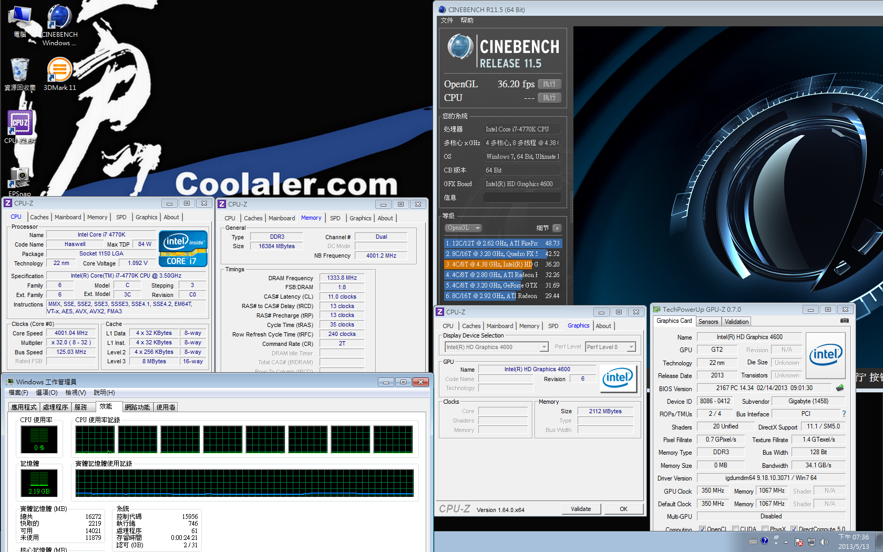Open the Caches tab in the left CPU-Z window

pyautogui.click(x=39, y=217)
